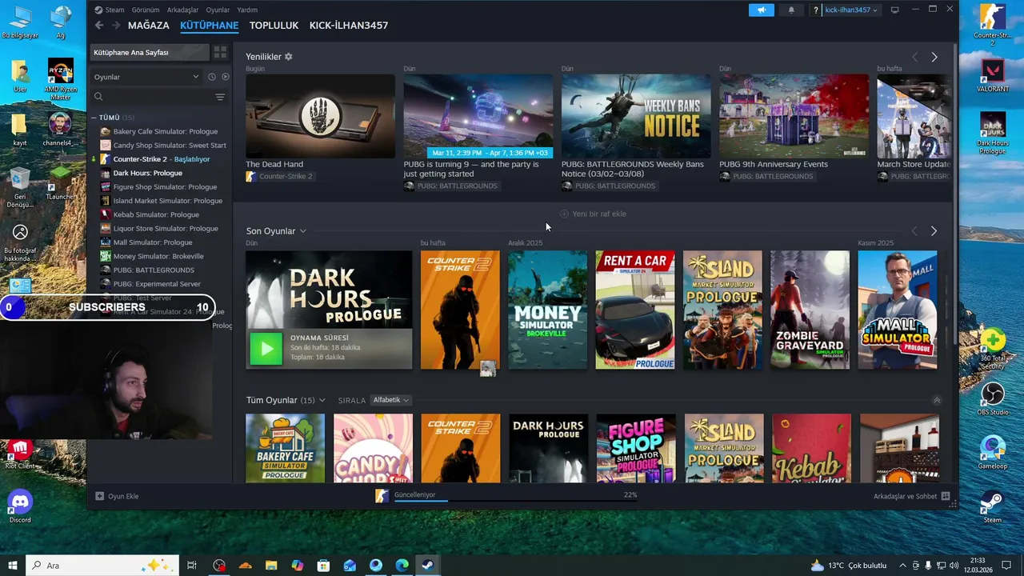Viewport: 1024px width, 576px height.
Task: Select Figure Shop Simulator: Prologue in list
Action: [166, 186]
